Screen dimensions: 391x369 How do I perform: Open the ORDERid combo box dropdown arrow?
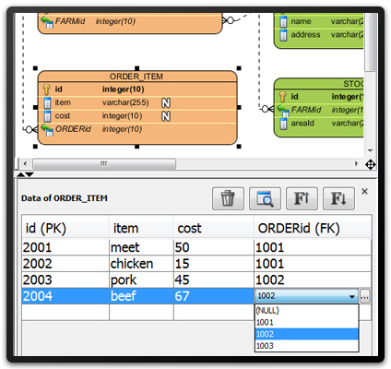(352, 296)
